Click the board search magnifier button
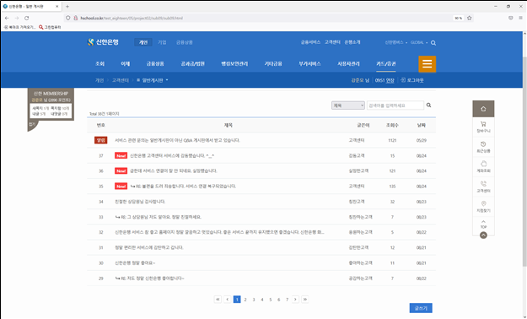Screen dimensions: 527x319 click(428, 105)
